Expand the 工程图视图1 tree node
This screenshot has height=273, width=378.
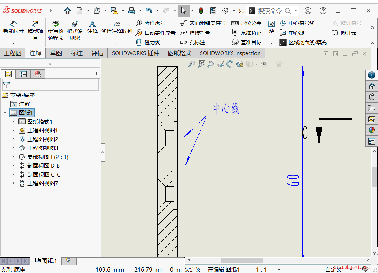tap(13, 130)
